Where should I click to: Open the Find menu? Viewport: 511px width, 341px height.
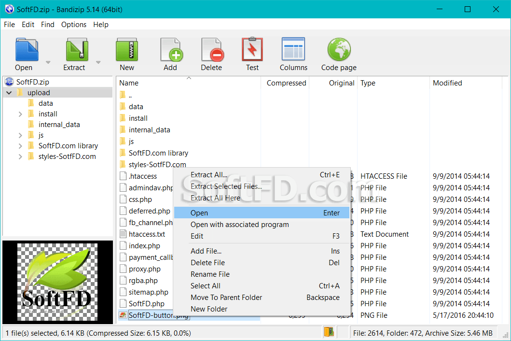coord(48,25)
